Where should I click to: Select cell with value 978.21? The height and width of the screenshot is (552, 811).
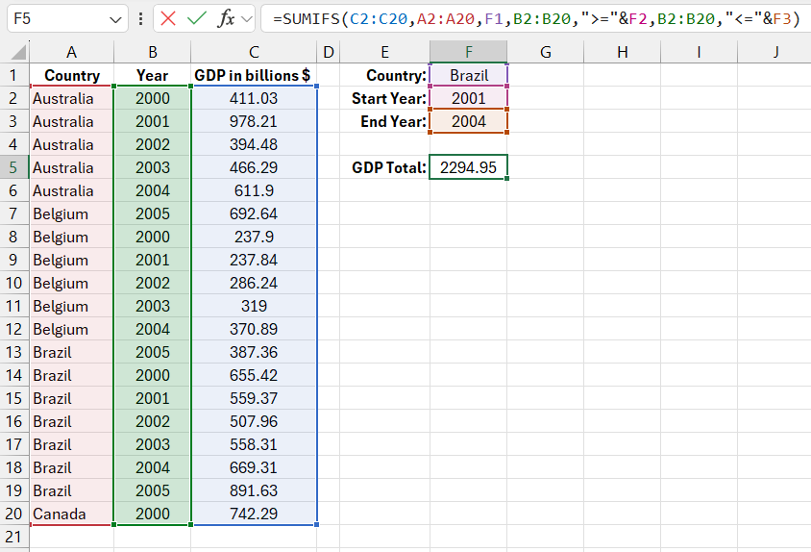click(254, 121)
